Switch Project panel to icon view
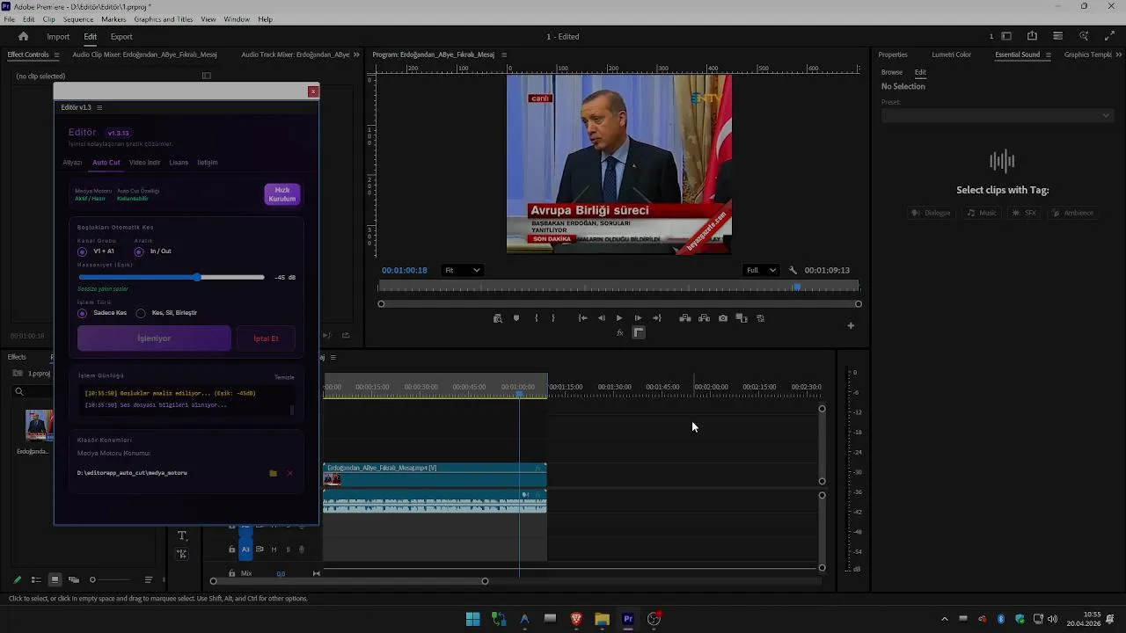The height and width of the screenshot is (633, 1126). (x=55, y=579)
